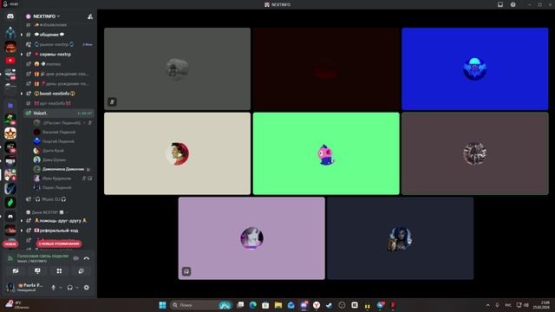Select the dark navy participant video tile
Viewport: 555px width, 312px height.
401,238
